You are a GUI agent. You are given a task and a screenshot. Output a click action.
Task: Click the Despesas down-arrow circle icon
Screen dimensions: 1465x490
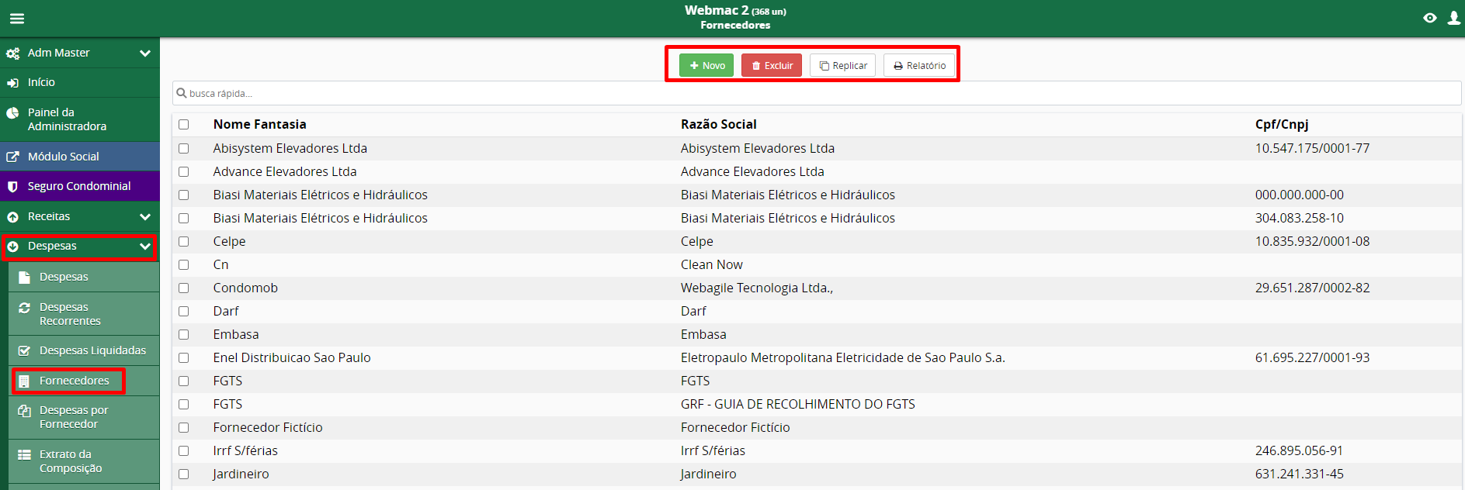(12, 247)
